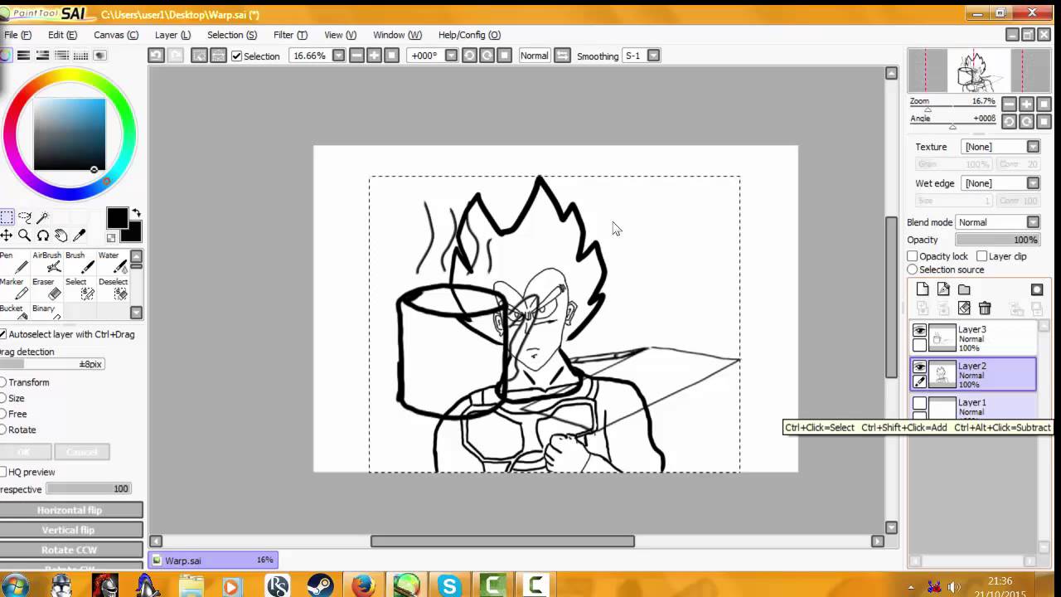Click the Vertical flip button
Screen dimensions: 1061x597
click(70, 530)
